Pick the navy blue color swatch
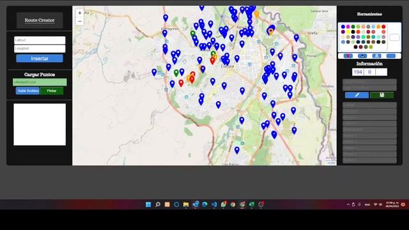This screenshot has height=230, width=409. [x=358, y=42]
